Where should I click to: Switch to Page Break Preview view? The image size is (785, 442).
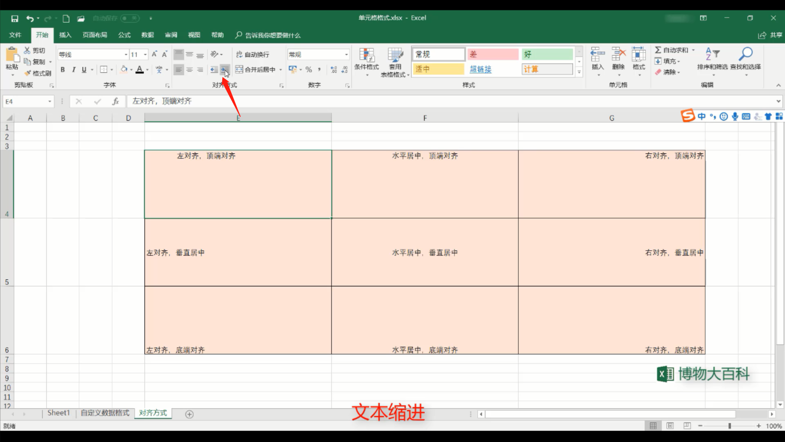point(687,426)
